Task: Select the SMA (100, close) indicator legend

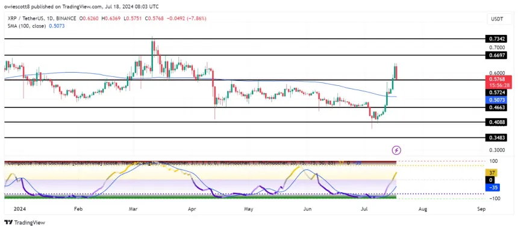Action: tap(26, 26)
